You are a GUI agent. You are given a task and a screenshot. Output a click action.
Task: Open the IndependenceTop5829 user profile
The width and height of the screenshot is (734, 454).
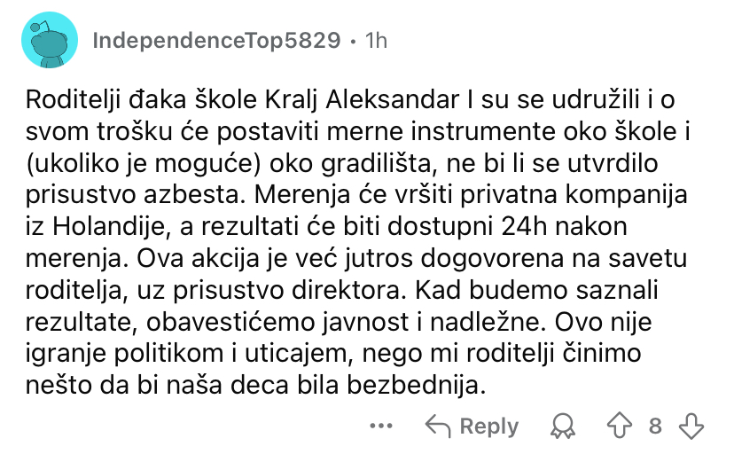point(216,40)
